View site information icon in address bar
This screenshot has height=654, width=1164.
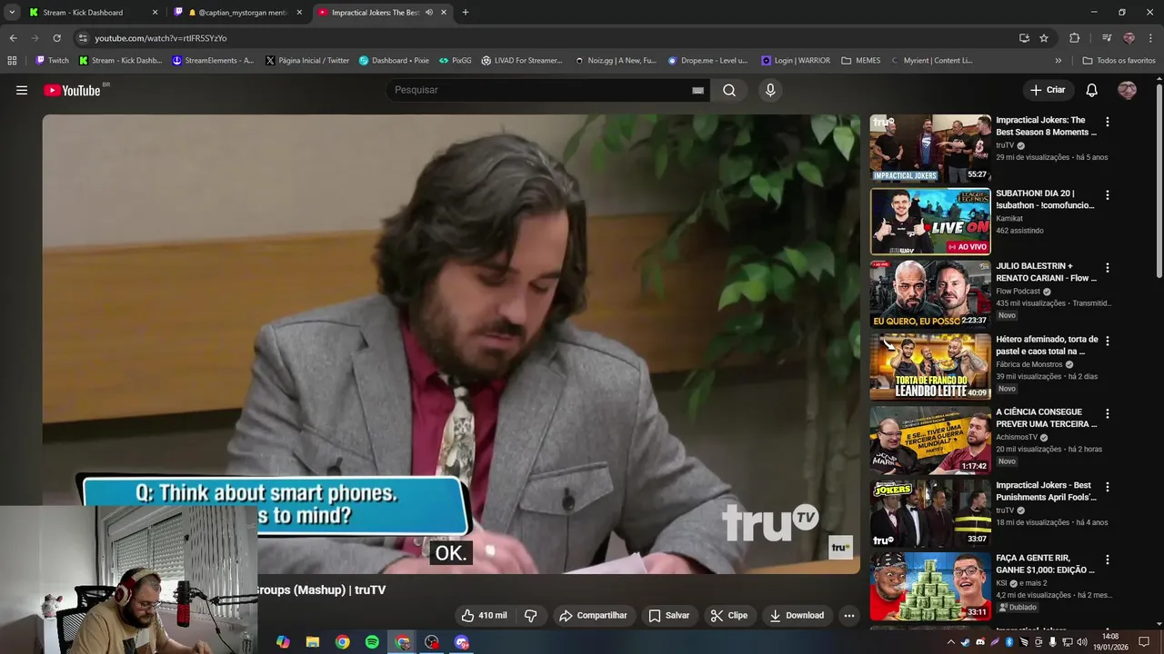coord(83,38)
